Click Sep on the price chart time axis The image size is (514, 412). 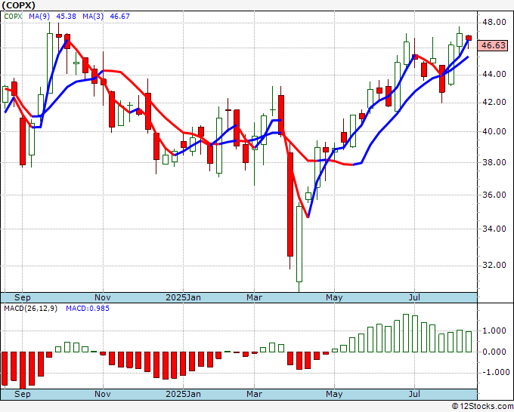coord(22,297)
